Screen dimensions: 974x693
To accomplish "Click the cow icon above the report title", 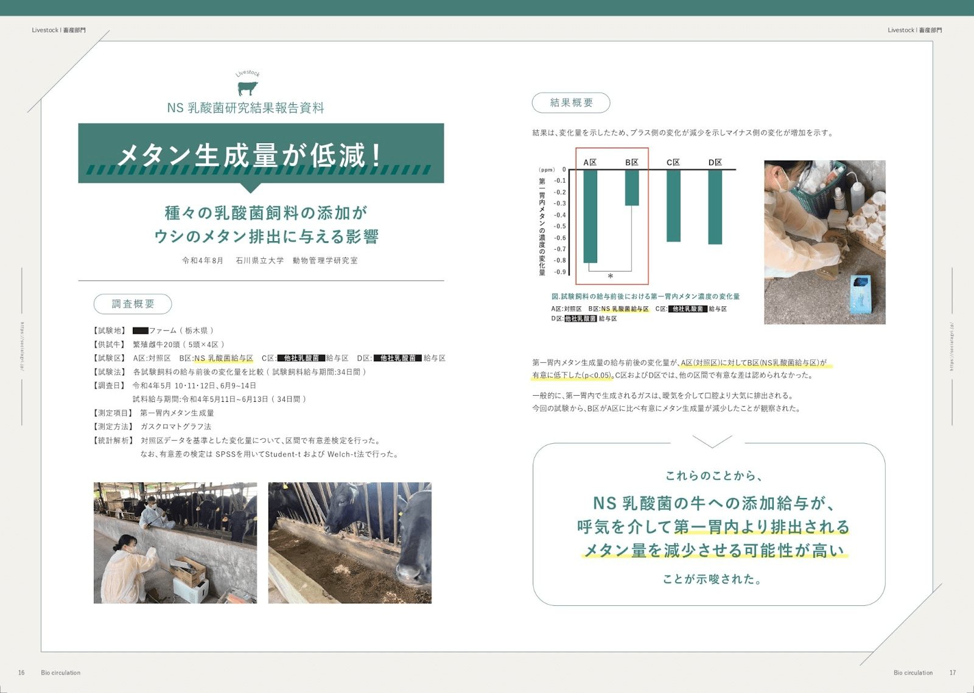I will tap(247, 88).
